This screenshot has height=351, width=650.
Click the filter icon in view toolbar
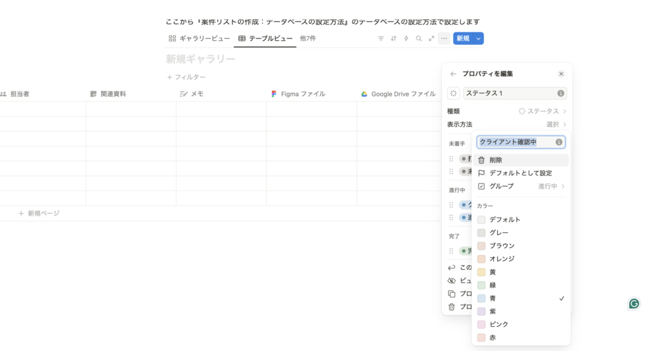point(381,39)
